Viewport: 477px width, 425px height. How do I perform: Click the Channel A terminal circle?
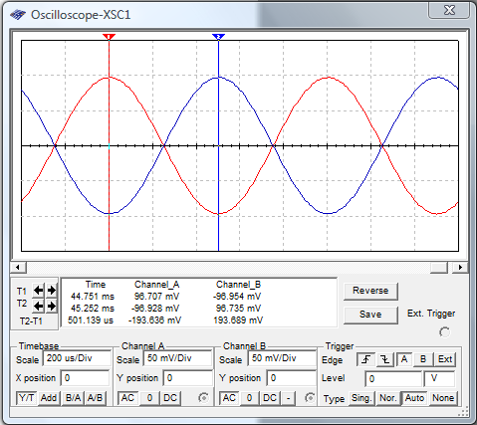(x=203, y=398)
